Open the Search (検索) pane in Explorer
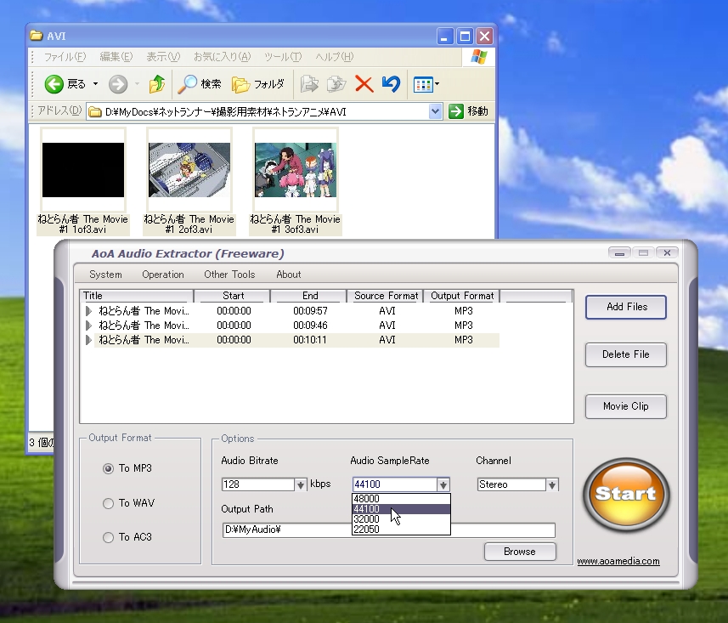This screenshot has width=728, height=623. click(200, 84)
